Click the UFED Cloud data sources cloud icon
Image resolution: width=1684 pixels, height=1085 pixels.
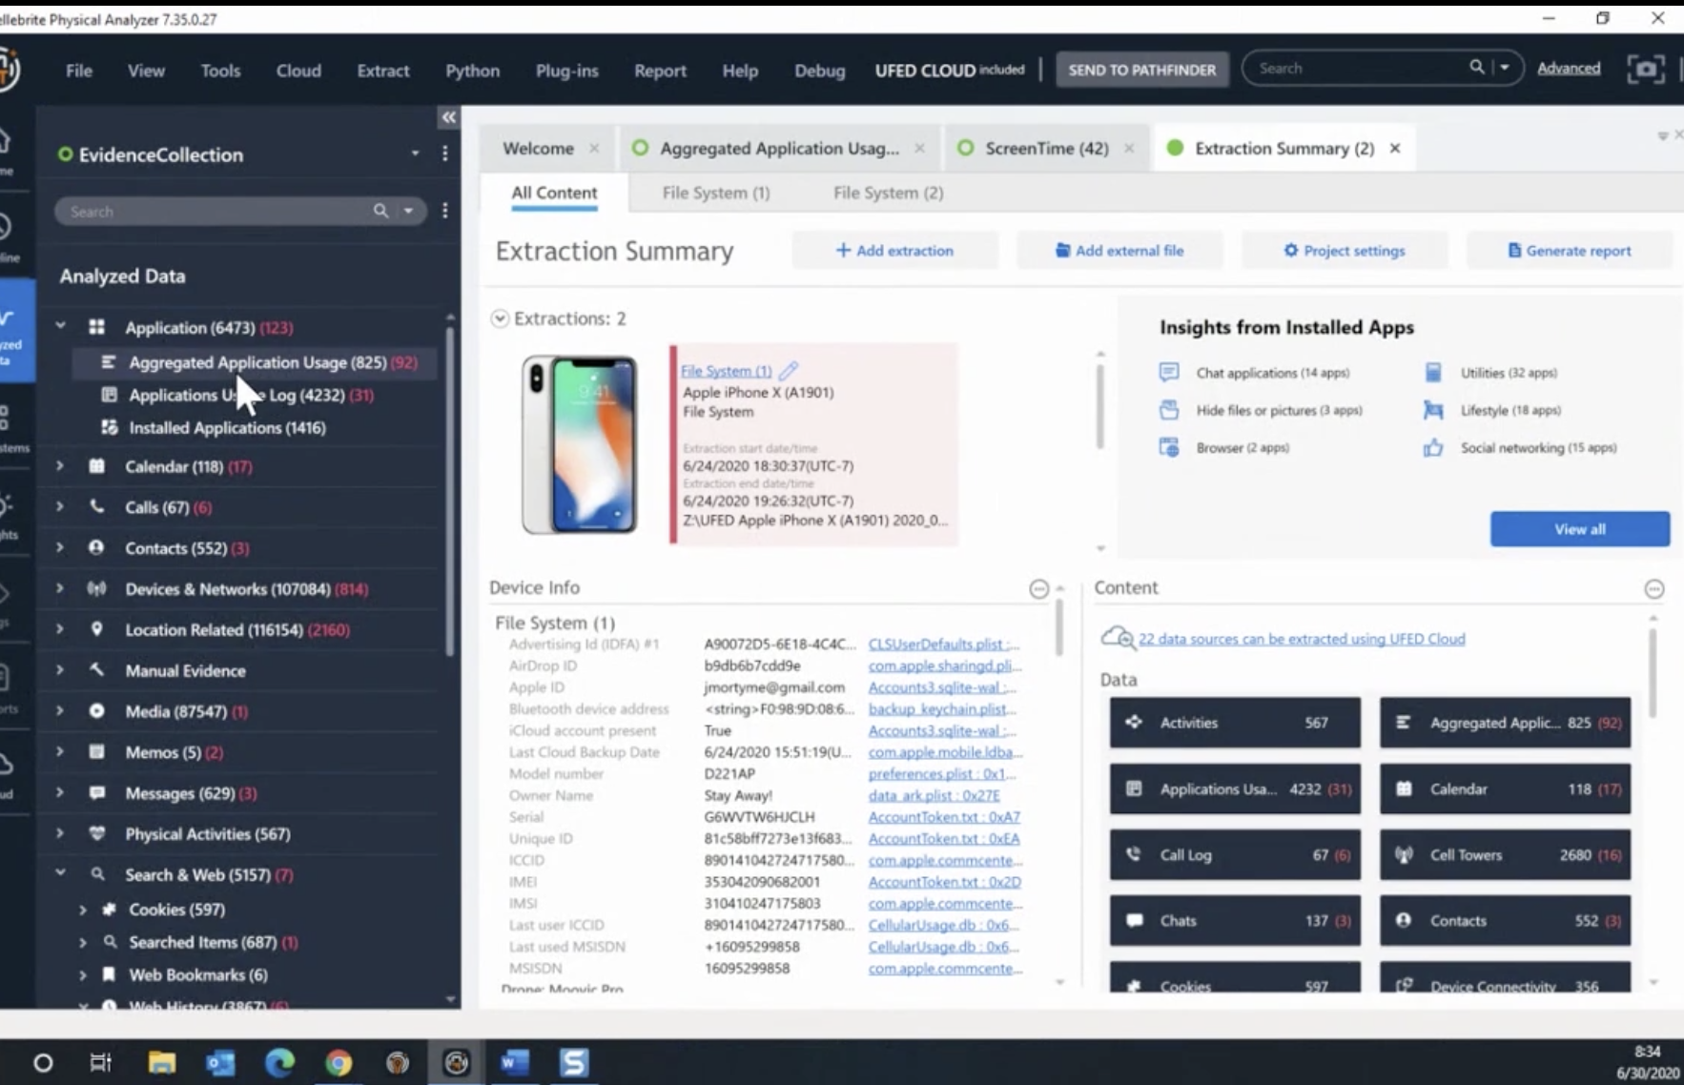point(1118,638)
